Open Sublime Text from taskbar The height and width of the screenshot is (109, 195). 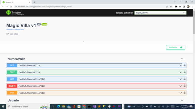99,106
